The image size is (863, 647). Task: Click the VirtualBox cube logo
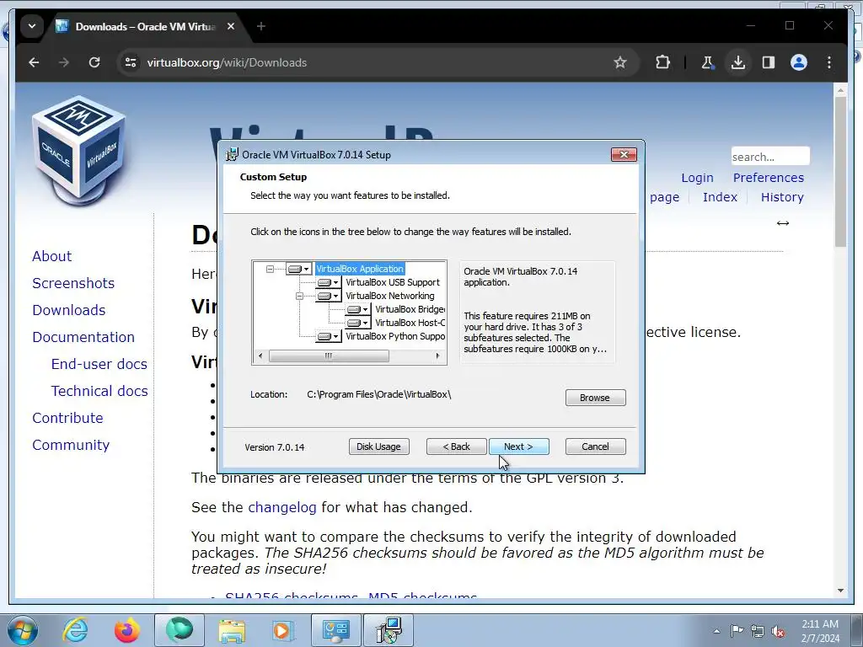[x=78, y=151]
